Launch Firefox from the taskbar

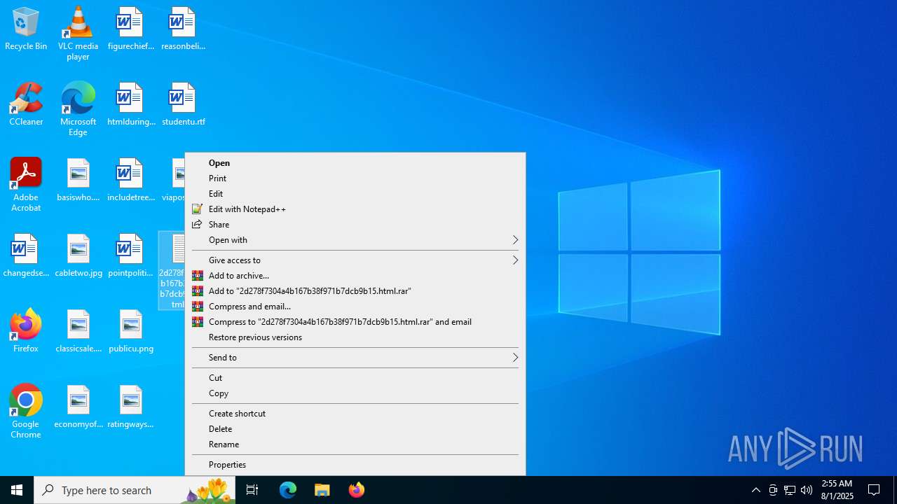click(357, 490)
